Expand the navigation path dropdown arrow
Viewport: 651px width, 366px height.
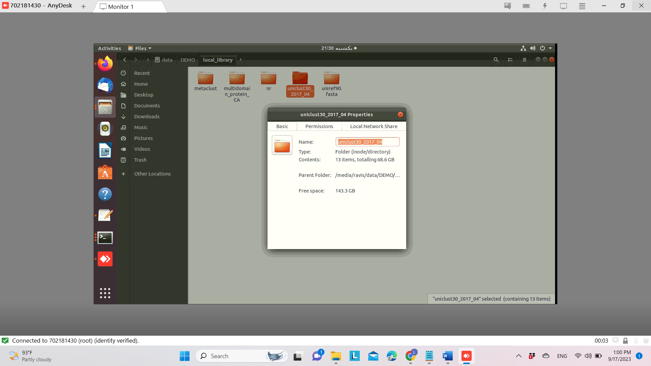(x=240, y=59)
